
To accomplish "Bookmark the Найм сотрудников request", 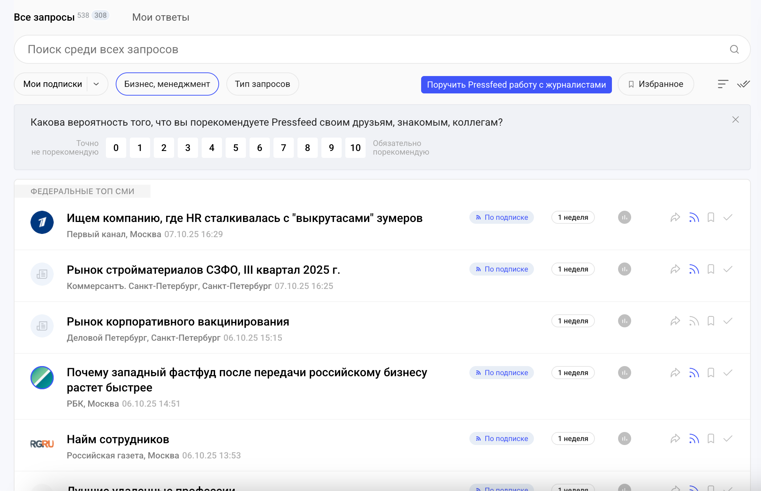I will (711, 439).
